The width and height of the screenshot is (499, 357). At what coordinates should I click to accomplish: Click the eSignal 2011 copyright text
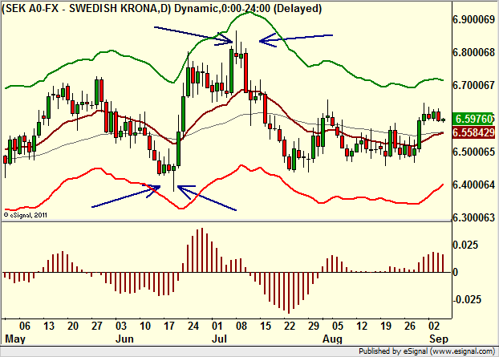pos(26,215)
